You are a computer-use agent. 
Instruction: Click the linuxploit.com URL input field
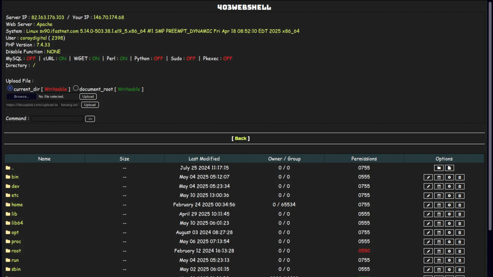(32, 105)
